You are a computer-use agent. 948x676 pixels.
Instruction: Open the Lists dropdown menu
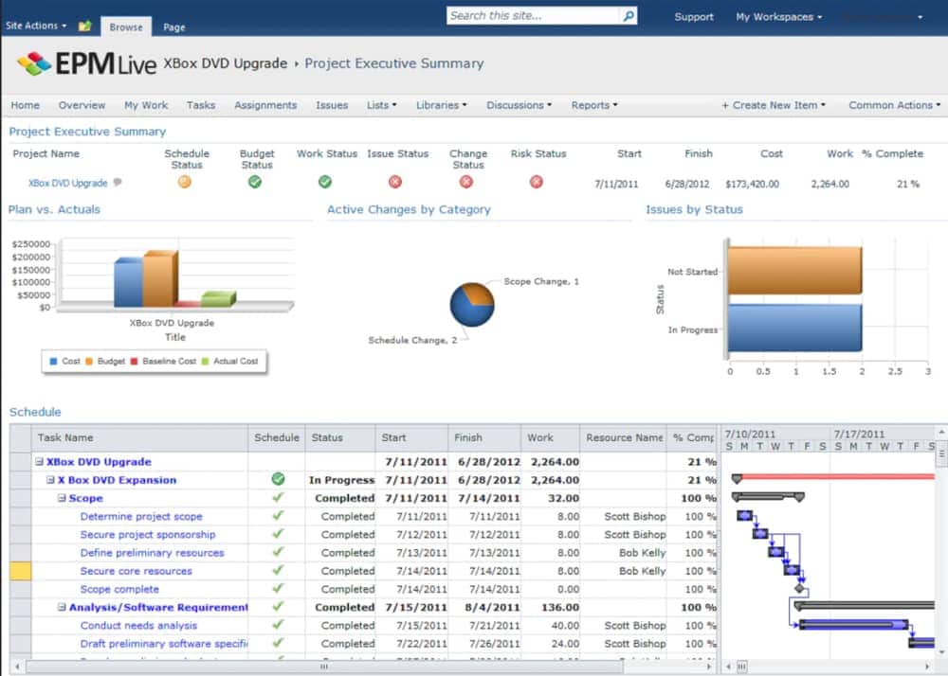point(381,105)
